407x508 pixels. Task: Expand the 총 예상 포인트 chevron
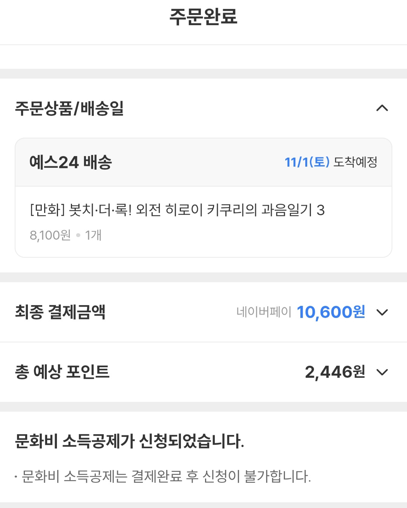click(x=382, y=372)
